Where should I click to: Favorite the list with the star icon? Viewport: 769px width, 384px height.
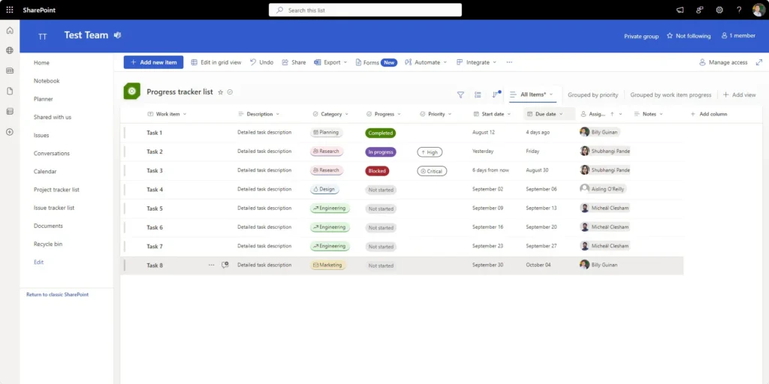tap(220, 92)
